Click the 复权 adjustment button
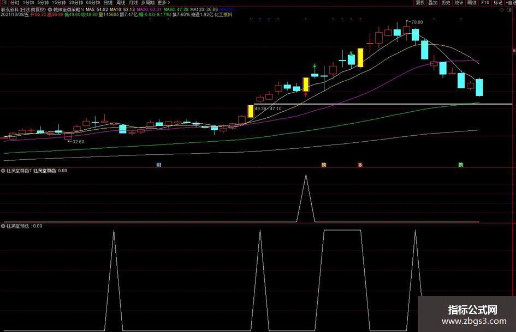Screen dimensions: 516x332 pyautogui.click(x=420, y=3)
